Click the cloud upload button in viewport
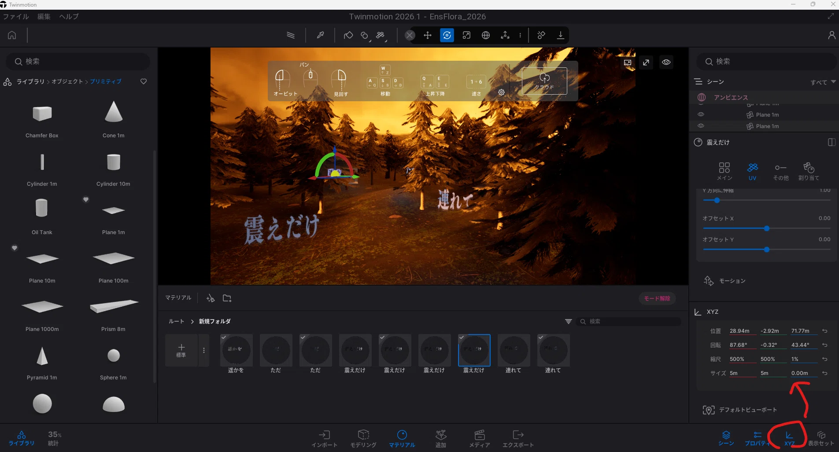The image size is (839, 452). (544, 81)
